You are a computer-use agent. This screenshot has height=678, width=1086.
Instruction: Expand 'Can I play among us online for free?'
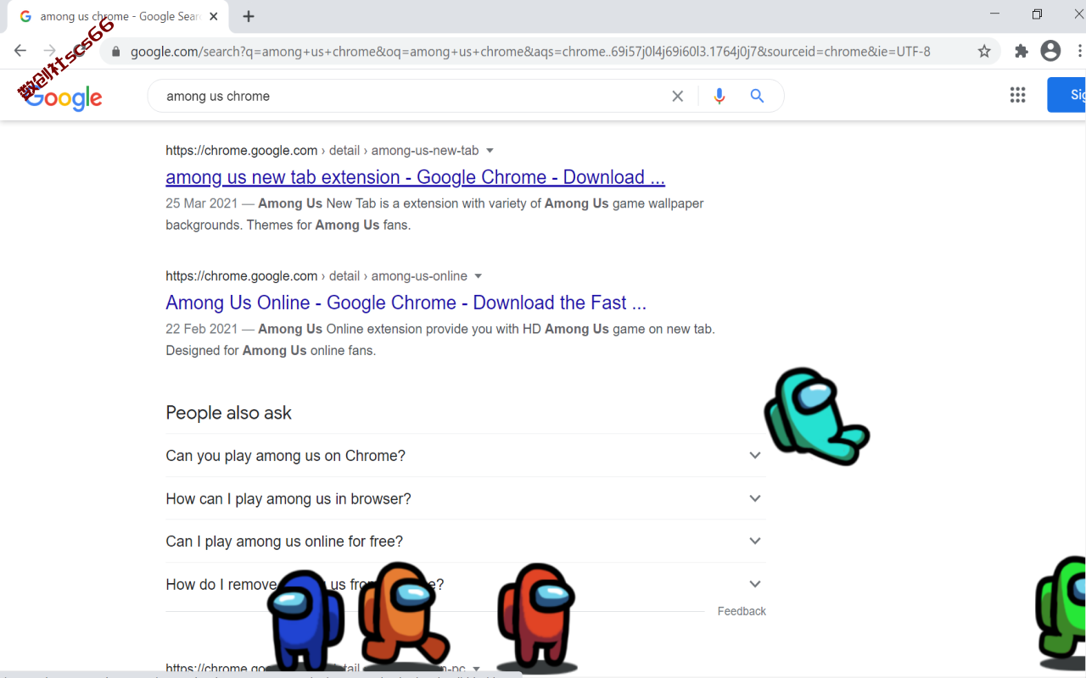(x=466, y=542)
